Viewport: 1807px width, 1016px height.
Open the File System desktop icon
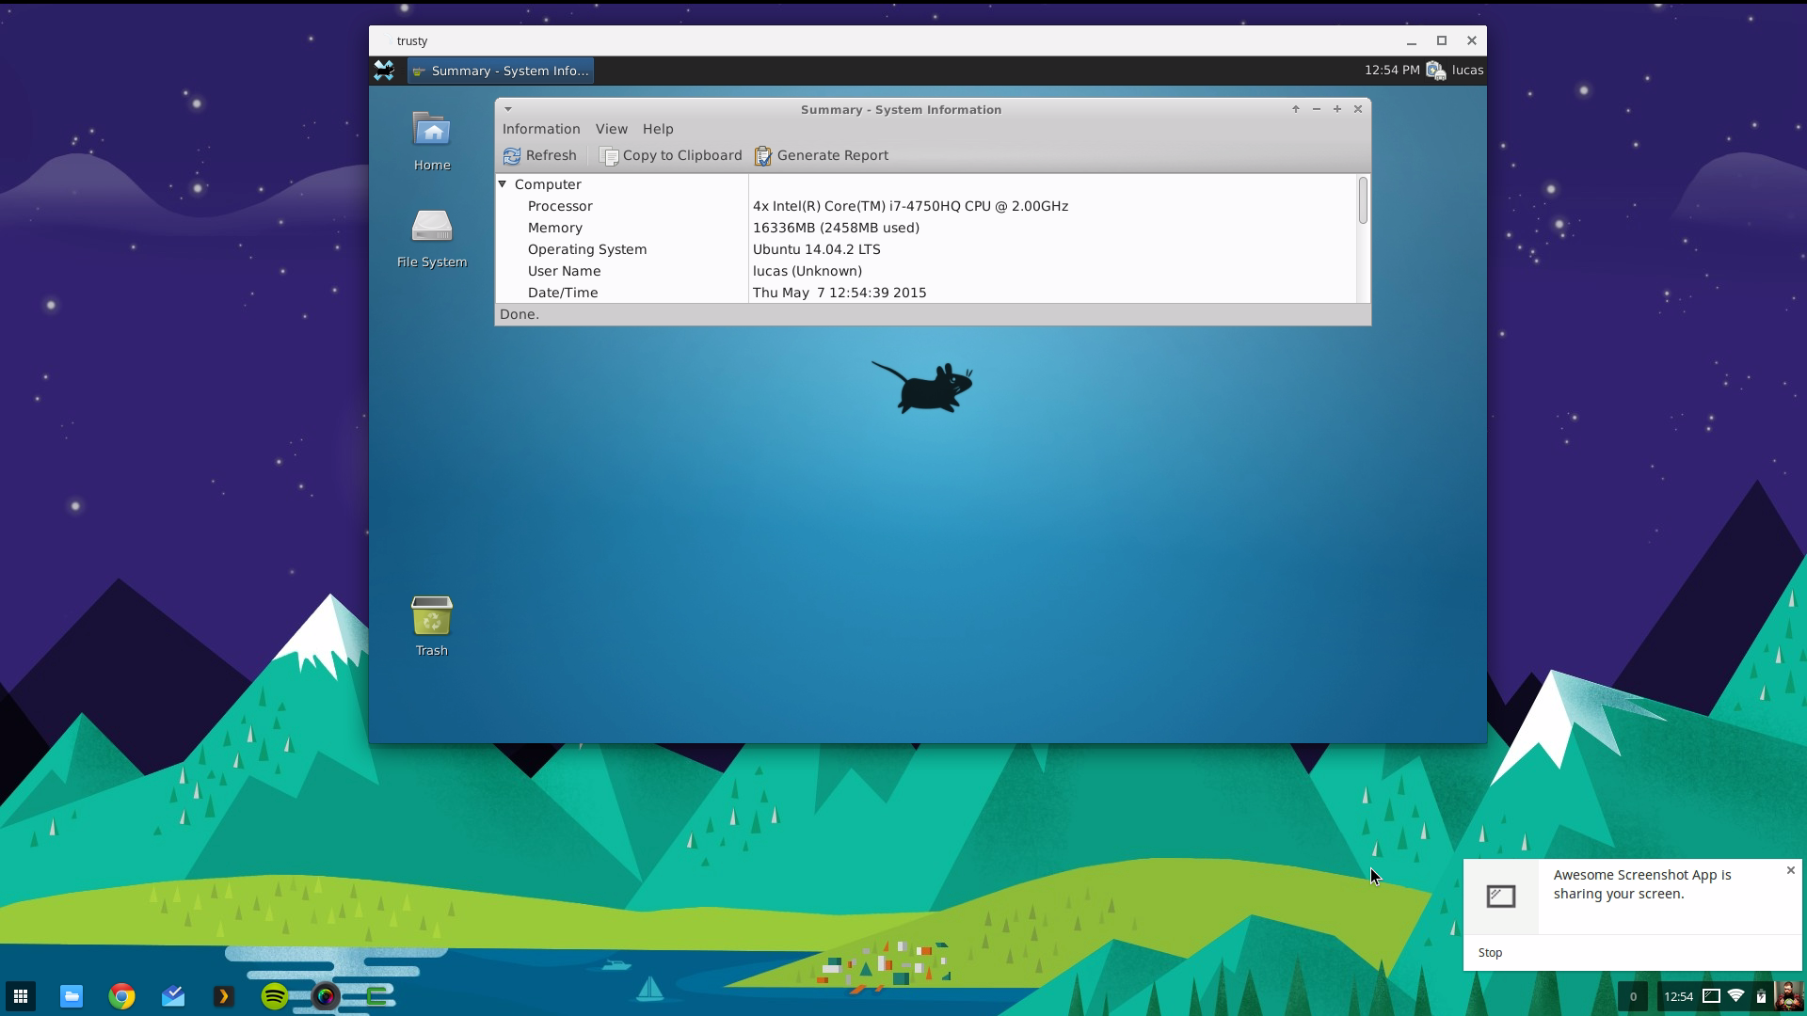[x=432, y=227]
